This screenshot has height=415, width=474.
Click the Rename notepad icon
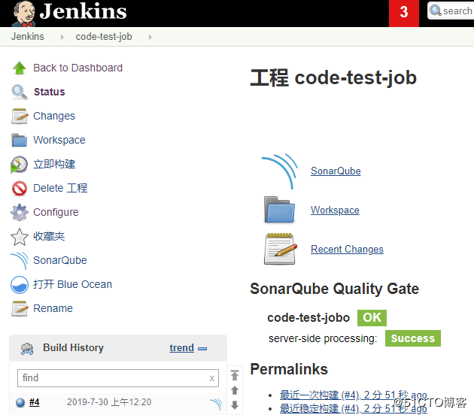coord(20,308)
